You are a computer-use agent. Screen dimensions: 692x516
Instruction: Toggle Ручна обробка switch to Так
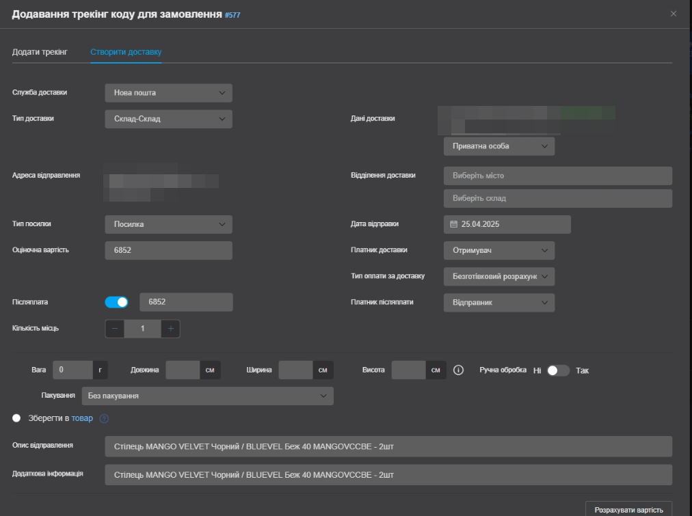coord(558,370)
